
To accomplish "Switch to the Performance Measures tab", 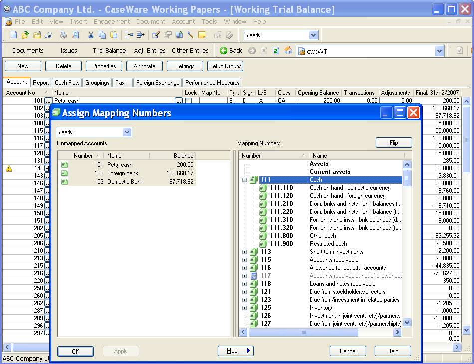I will coord(212,82).
